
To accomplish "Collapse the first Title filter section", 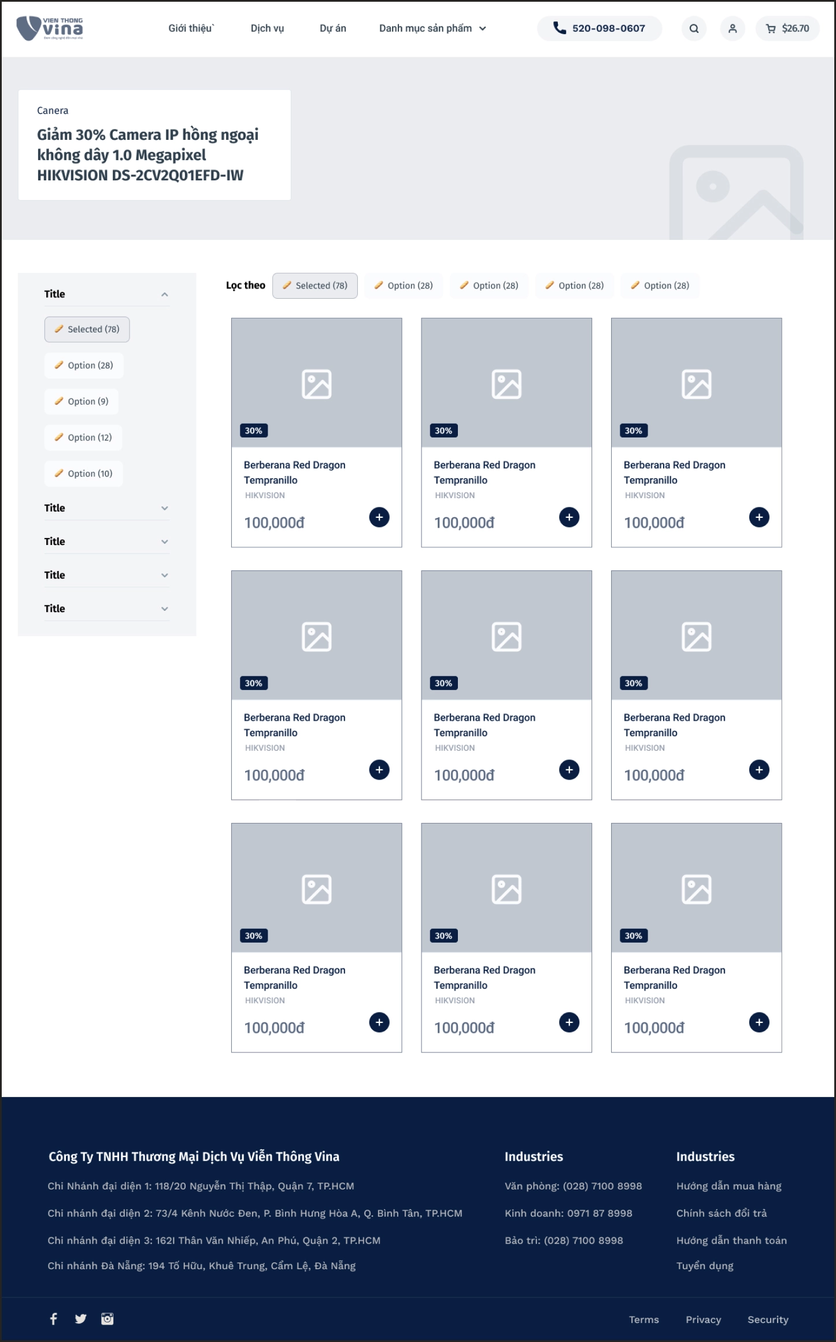I will (107, 294).
